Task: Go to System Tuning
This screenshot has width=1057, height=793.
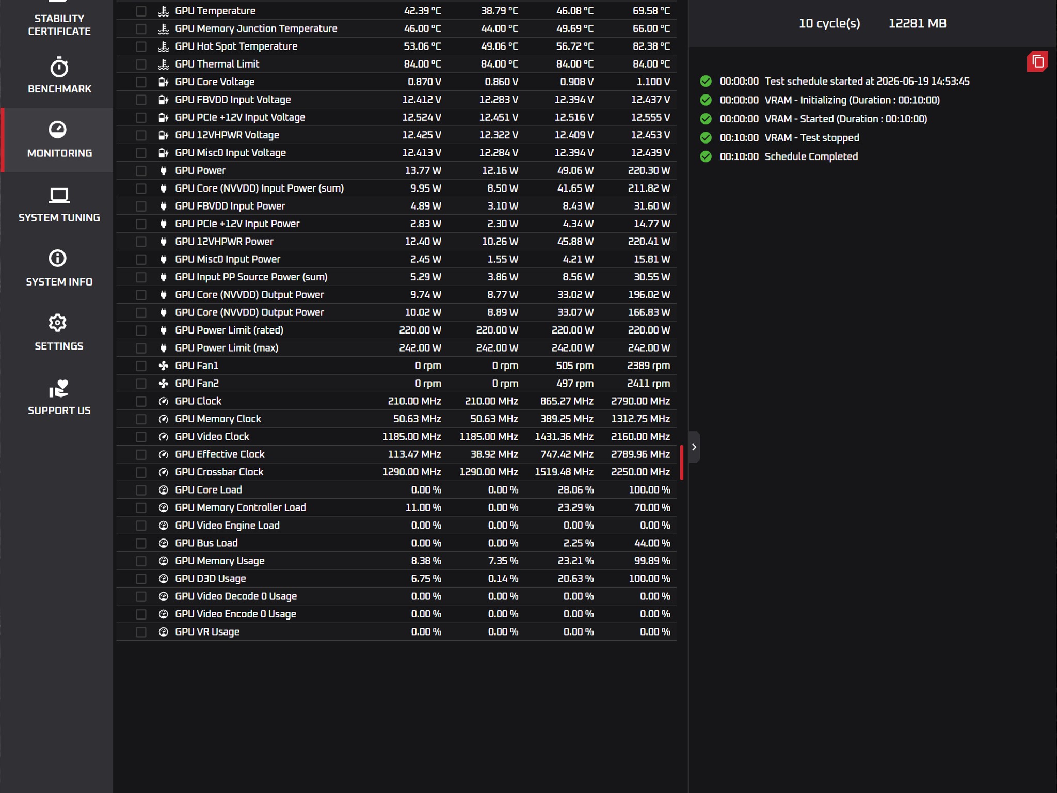Action: click(59, 204)
